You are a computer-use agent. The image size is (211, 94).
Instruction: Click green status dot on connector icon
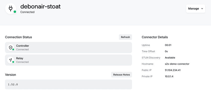(x=15, y=12)
